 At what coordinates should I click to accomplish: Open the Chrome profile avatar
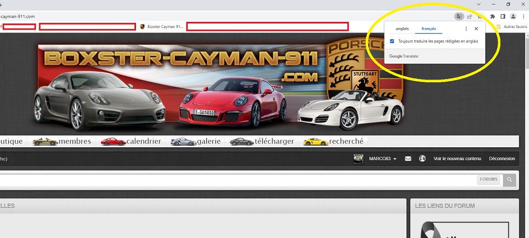pos(513,16)
